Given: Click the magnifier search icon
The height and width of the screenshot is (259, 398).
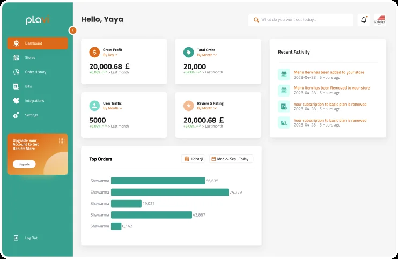Looking at the screenshot, I should 256,20.
